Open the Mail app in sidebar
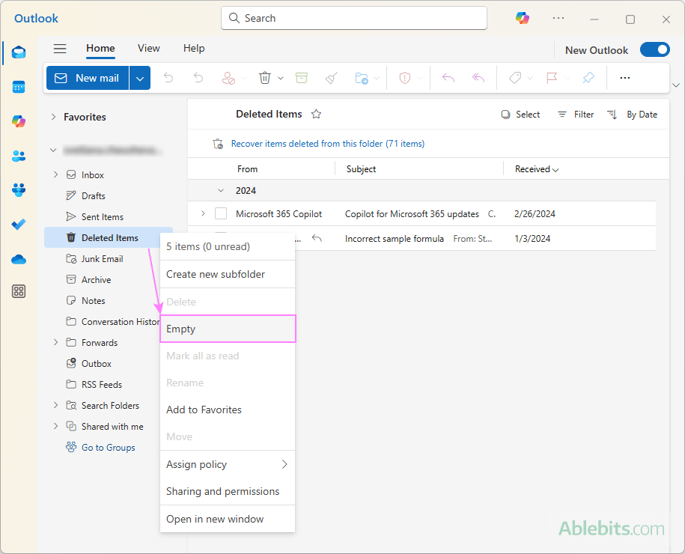This screenshot has height=554, width=685. [x=19, y=52]
